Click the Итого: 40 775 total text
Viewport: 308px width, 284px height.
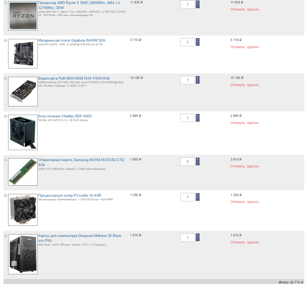(291, 282)
